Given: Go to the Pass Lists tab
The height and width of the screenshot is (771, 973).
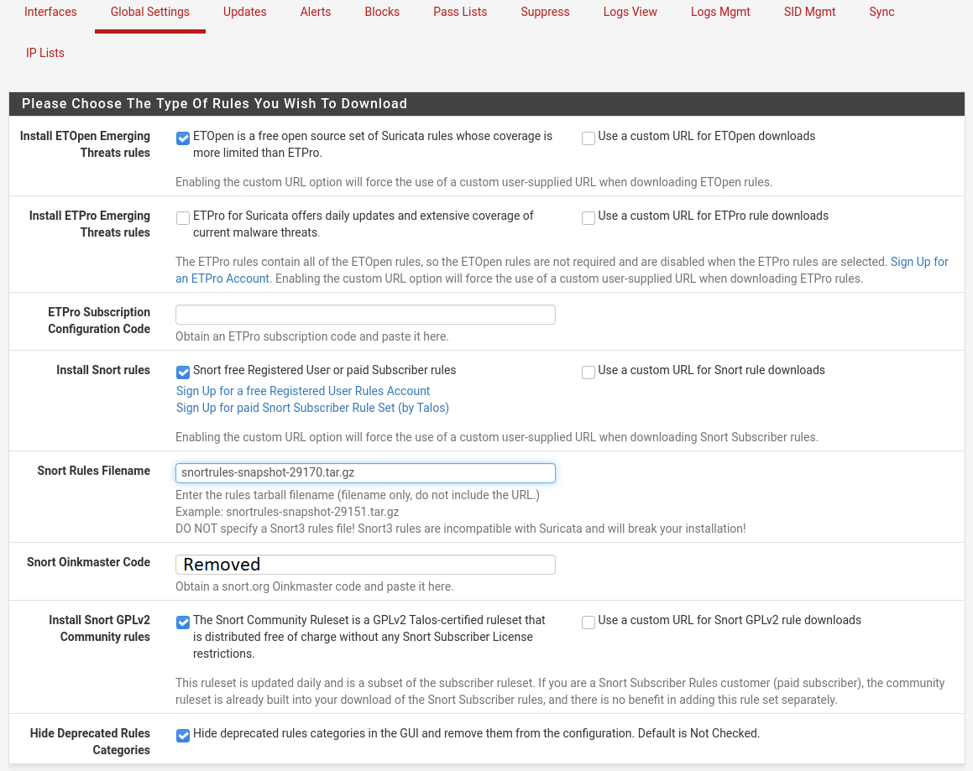Looking at the screenshot, I should 460,13.
